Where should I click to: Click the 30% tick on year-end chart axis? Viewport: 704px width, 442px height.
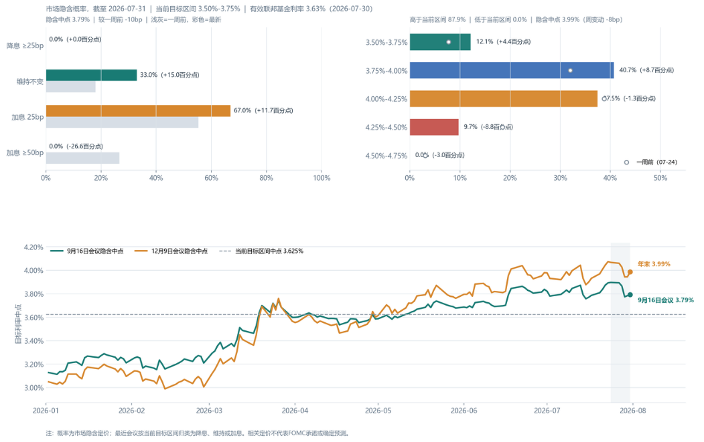pos(560,178)
